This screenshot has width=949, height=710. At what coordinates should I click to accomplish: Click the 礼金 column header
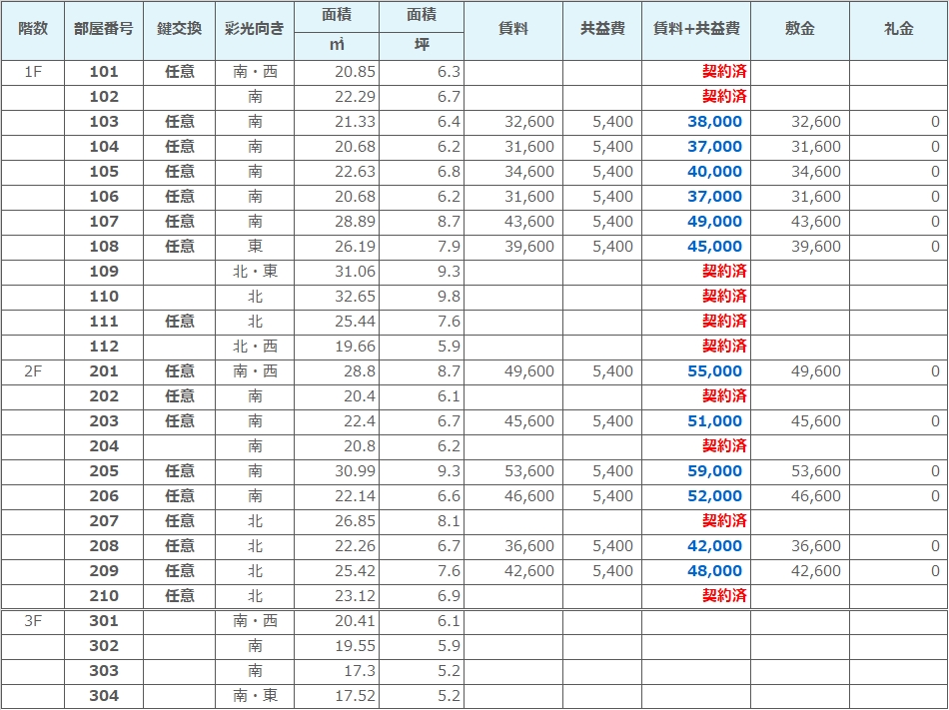[898, 29]
